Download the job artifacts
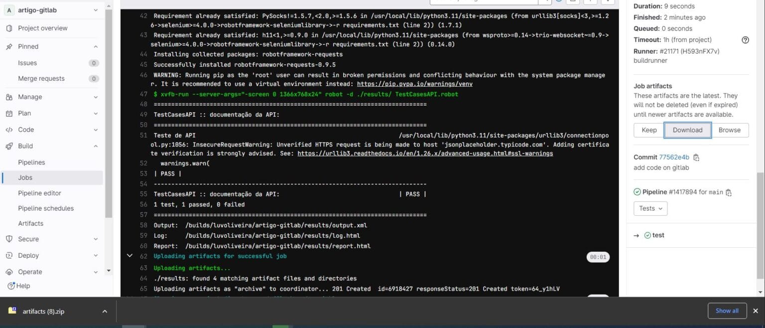The width and height of the screenshot is (765, 328). click(688, 130)
